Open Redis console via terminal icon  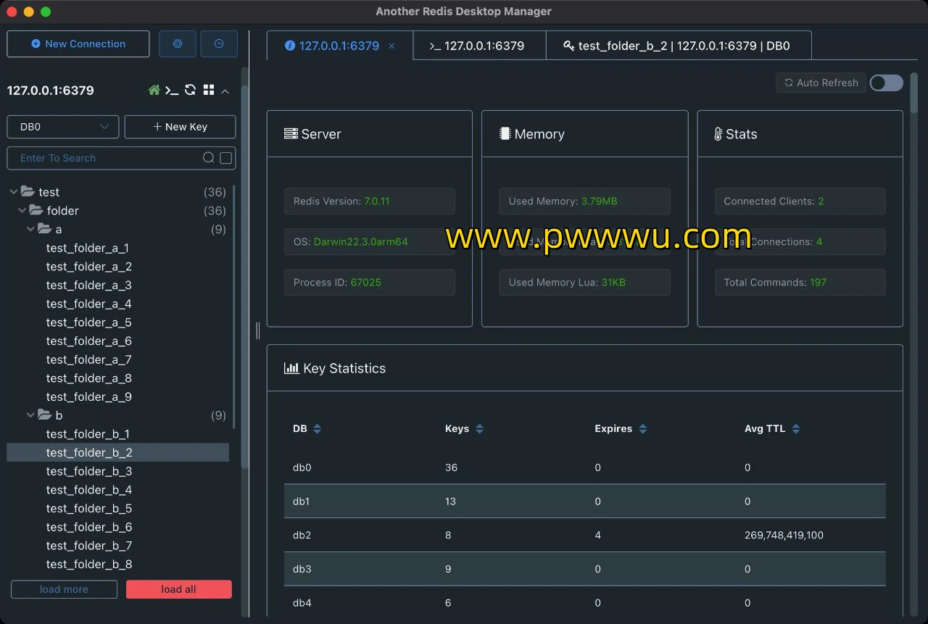pyautogui.click(x=172, y=90)
